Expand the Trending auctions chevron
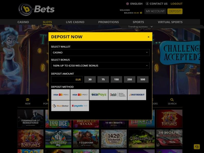 tap(151, 27)
